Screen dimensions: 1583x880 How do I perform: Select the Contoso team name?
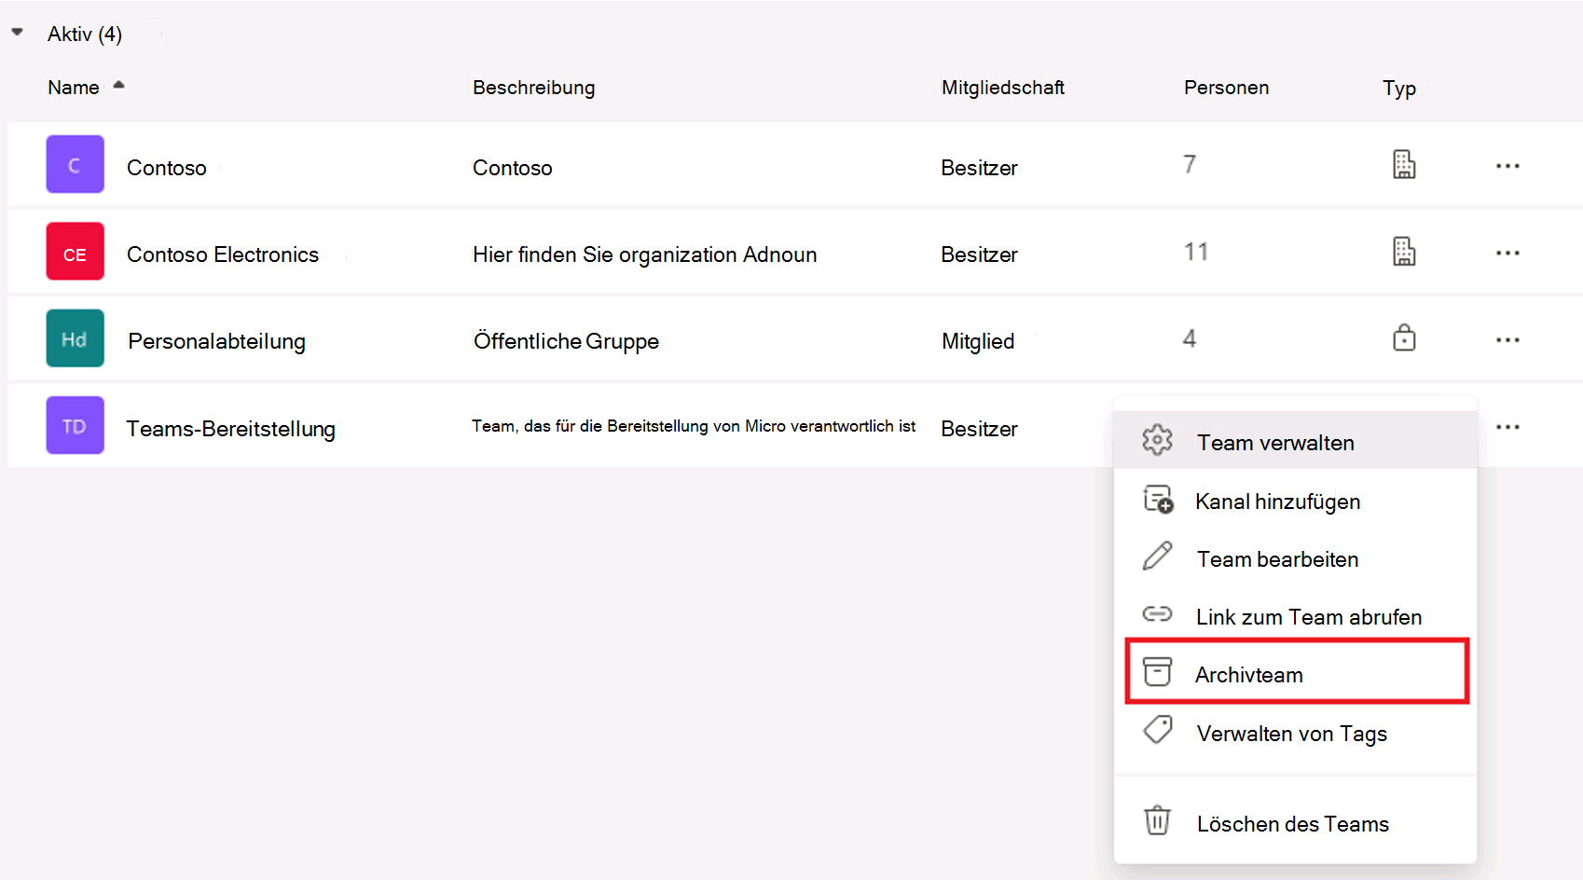pyautogui.click(x=167, y=168)
